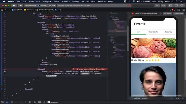This screenshot has height=104, width=186.
Task: Open the Source Control menu
Action: point(88,1)
